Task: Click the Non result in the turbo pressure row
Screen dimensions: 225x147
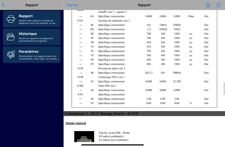Action: (206, 73)
